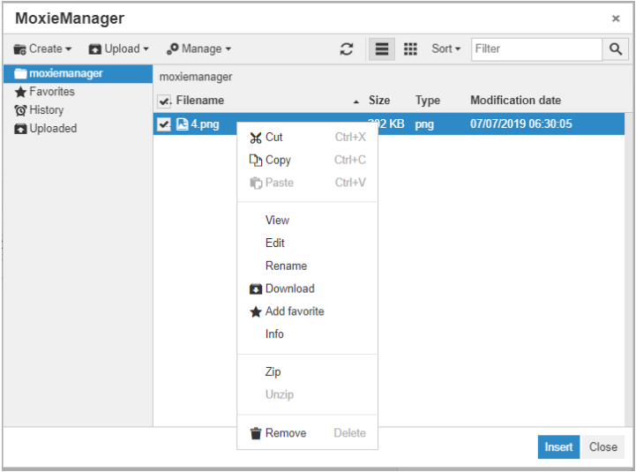Toggle the select-all checkbox in the Filename header

click(x=164, y=101)
